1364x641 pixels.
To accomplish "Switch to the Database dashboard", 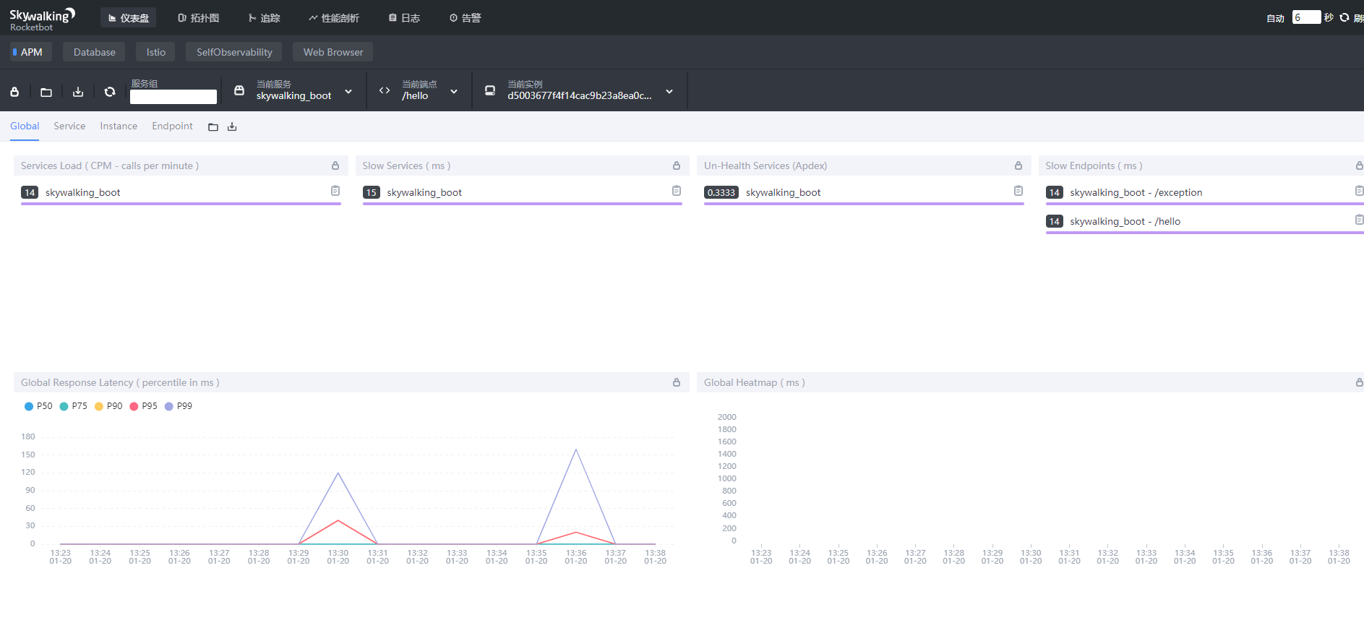I will (x=94, y=52).
